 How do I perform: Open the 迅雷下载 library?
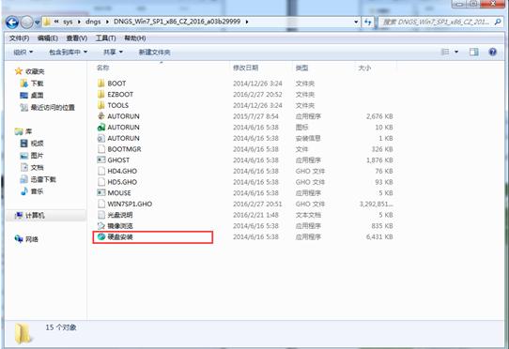(38, 179)
